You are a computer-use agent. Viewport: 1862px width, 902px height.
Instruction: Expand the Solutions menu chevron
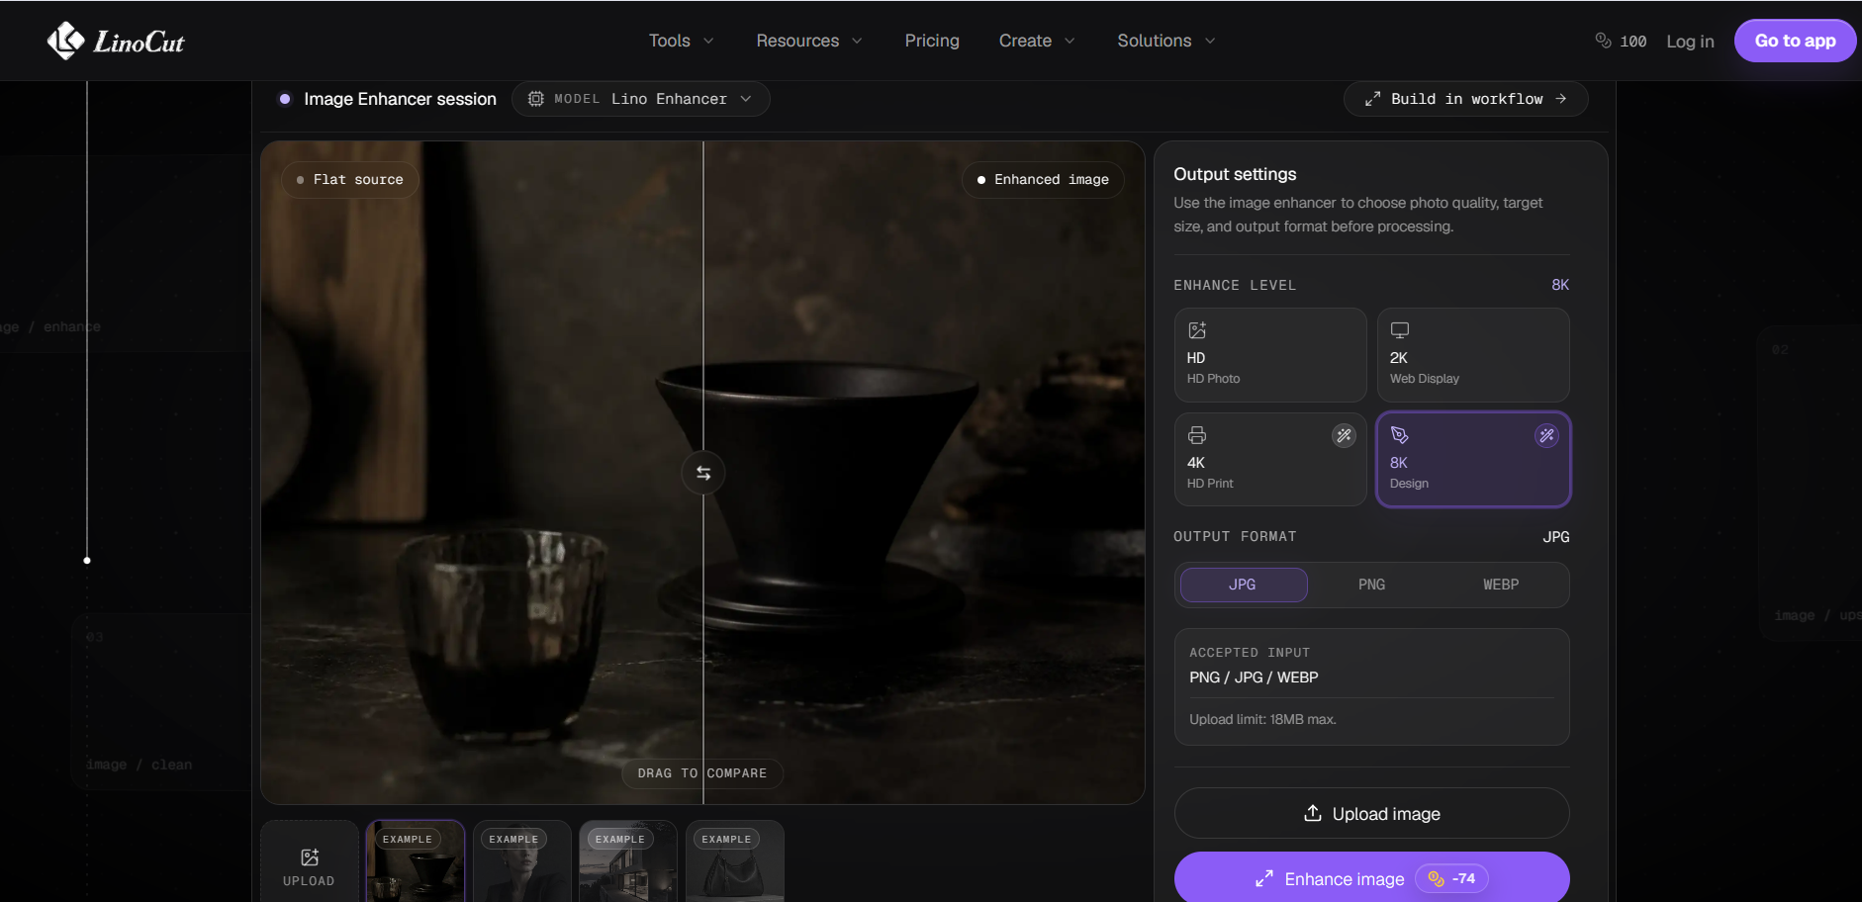(x=1210, y=41)
